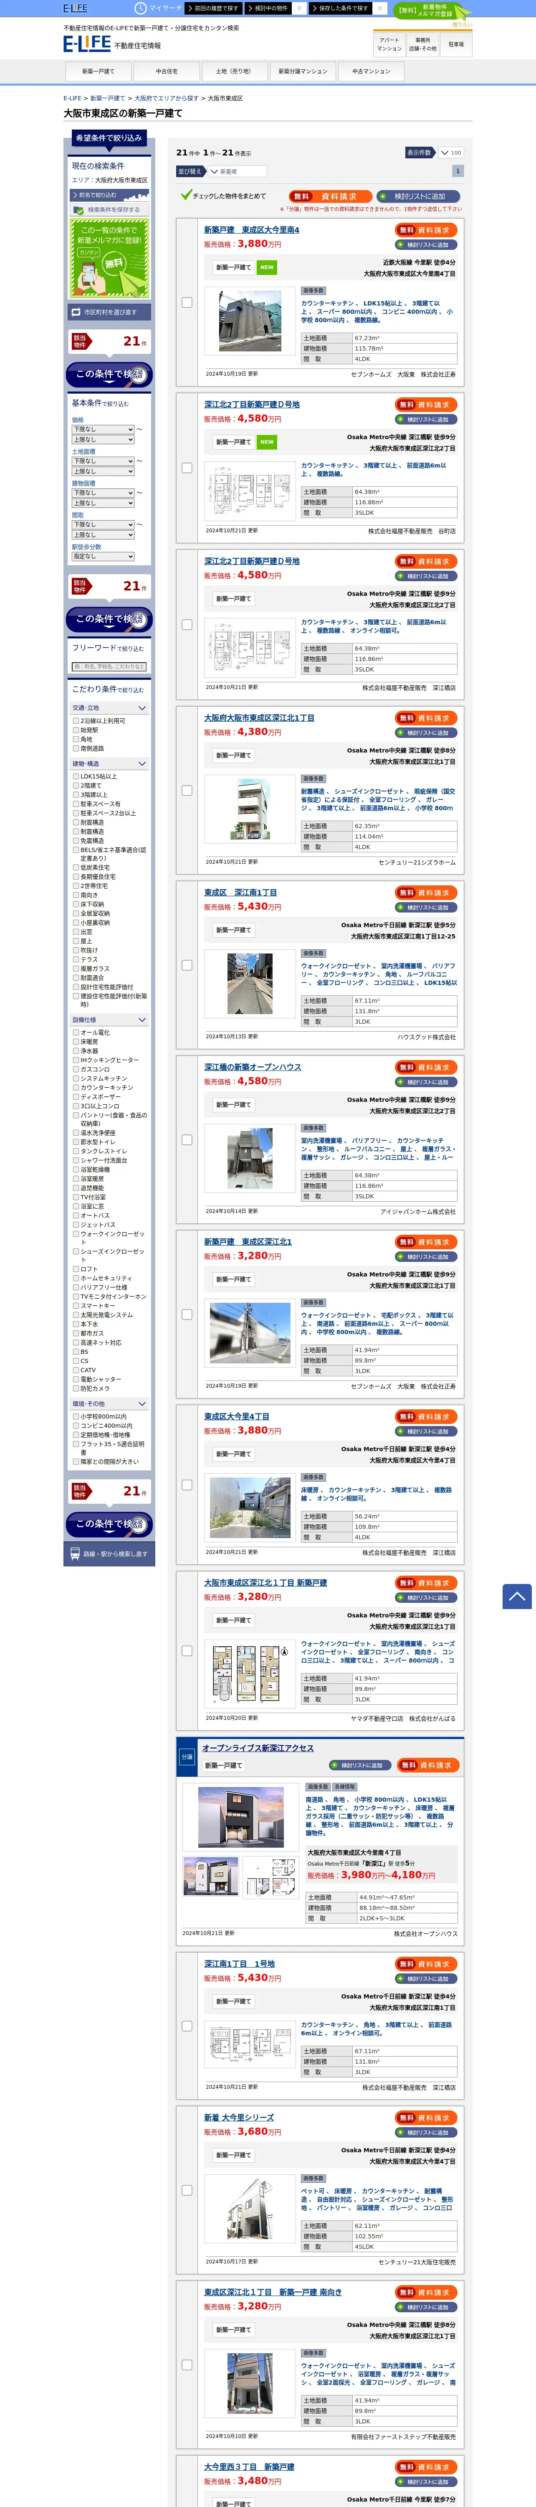Image resolution: width=536 pixels, height=2507 pixels.
Task: Collapse the 交通・立地 section
Action: click(x=108, y=709)
